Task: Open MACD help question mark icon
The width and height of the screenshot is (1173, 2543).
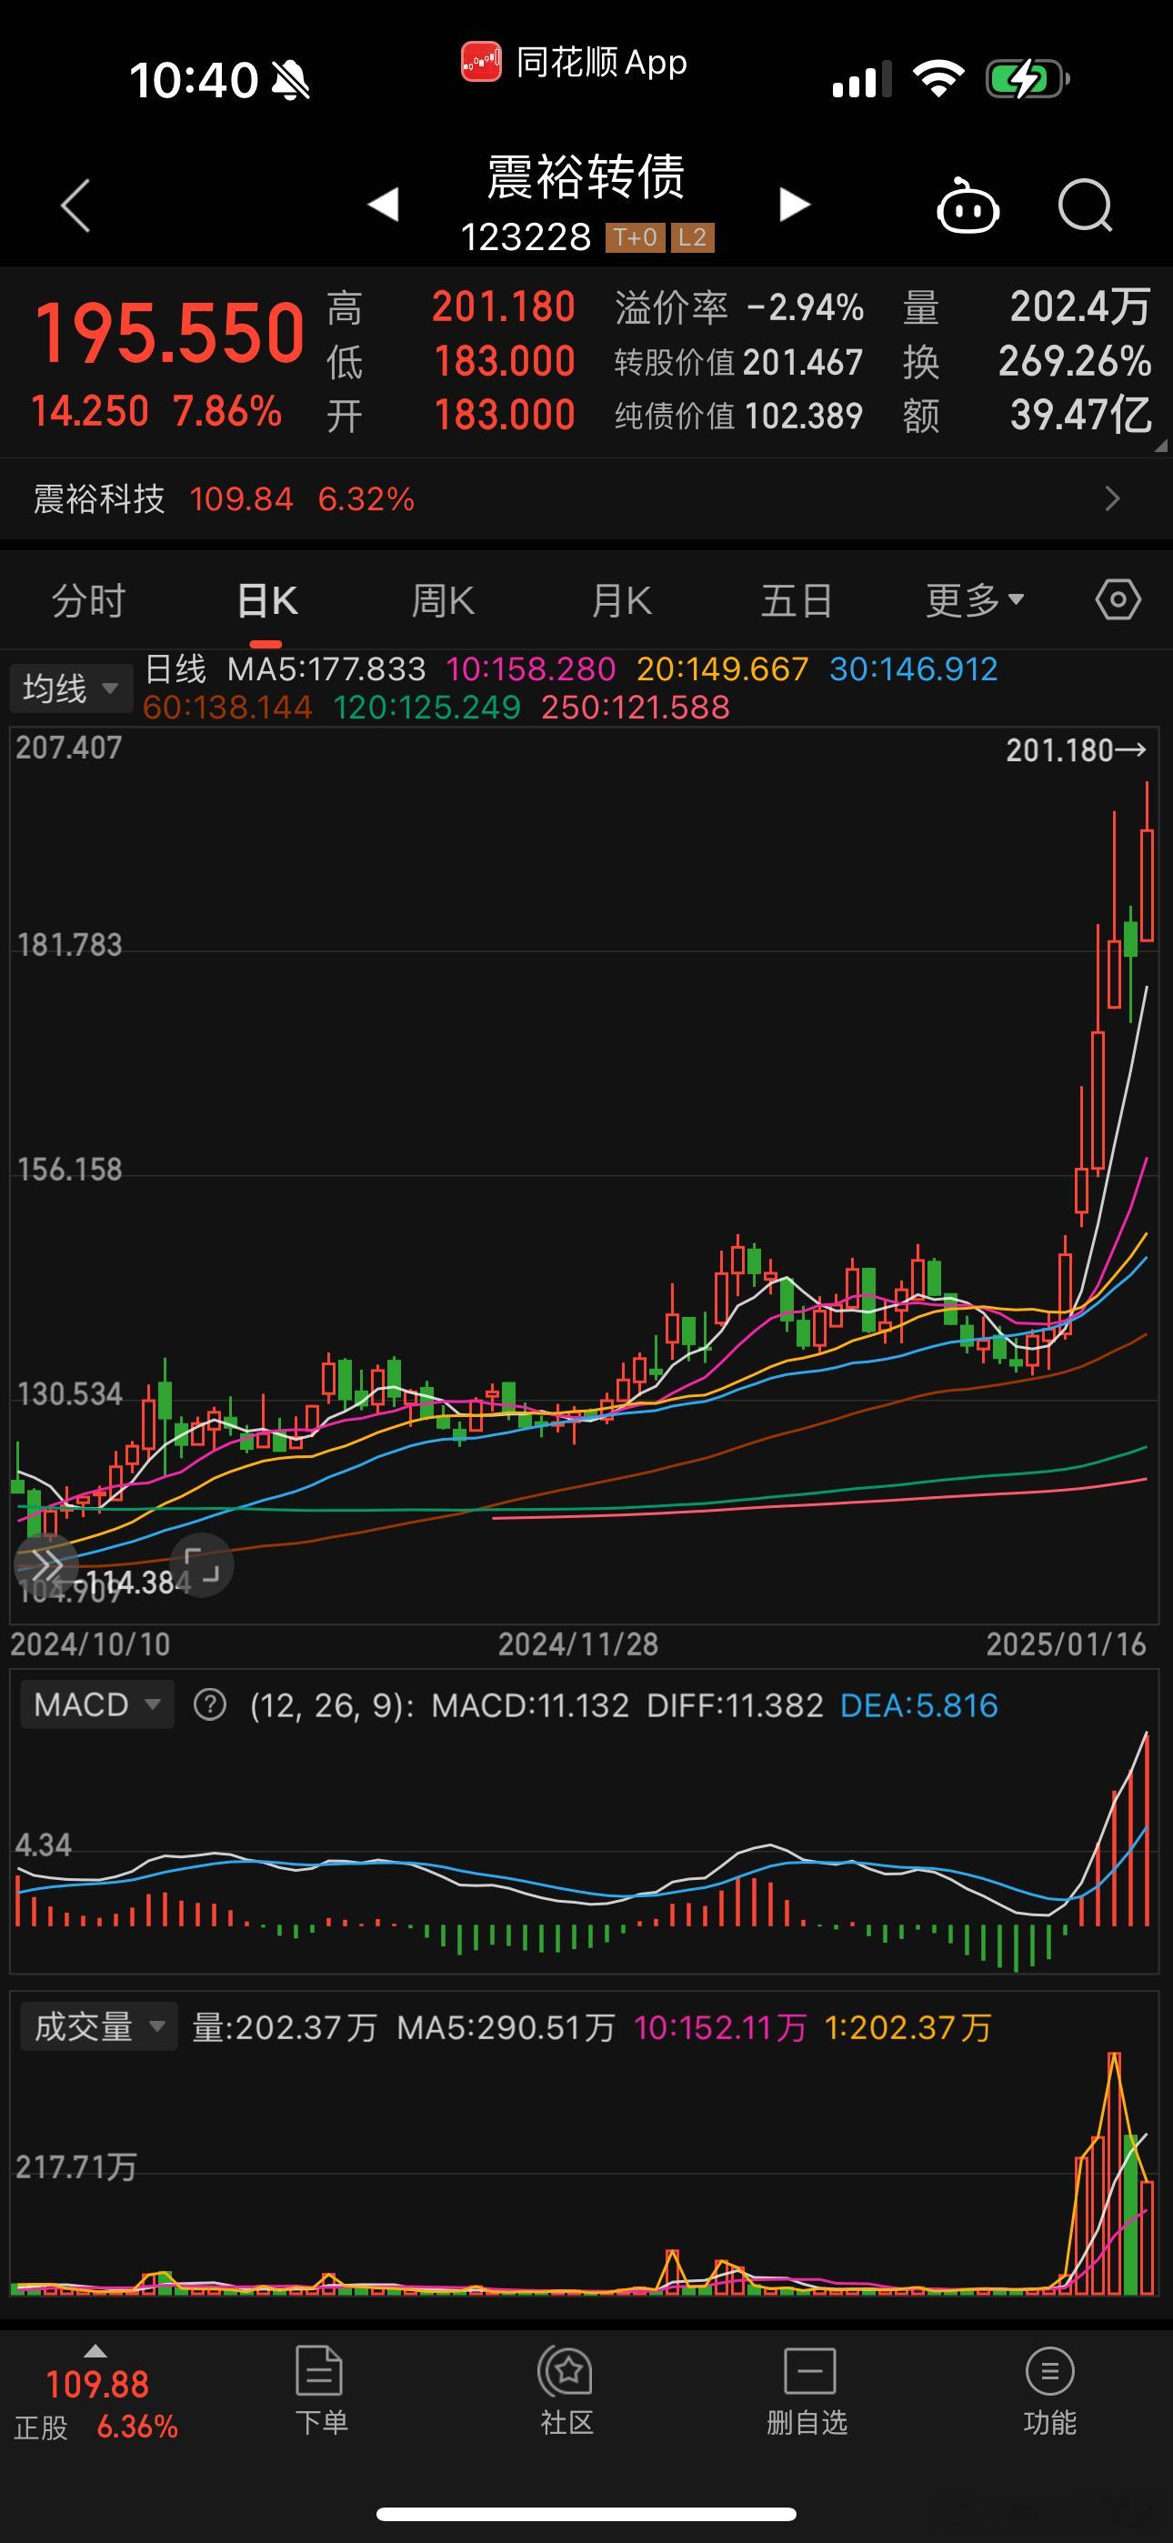Action: [x=209, y=1704]
